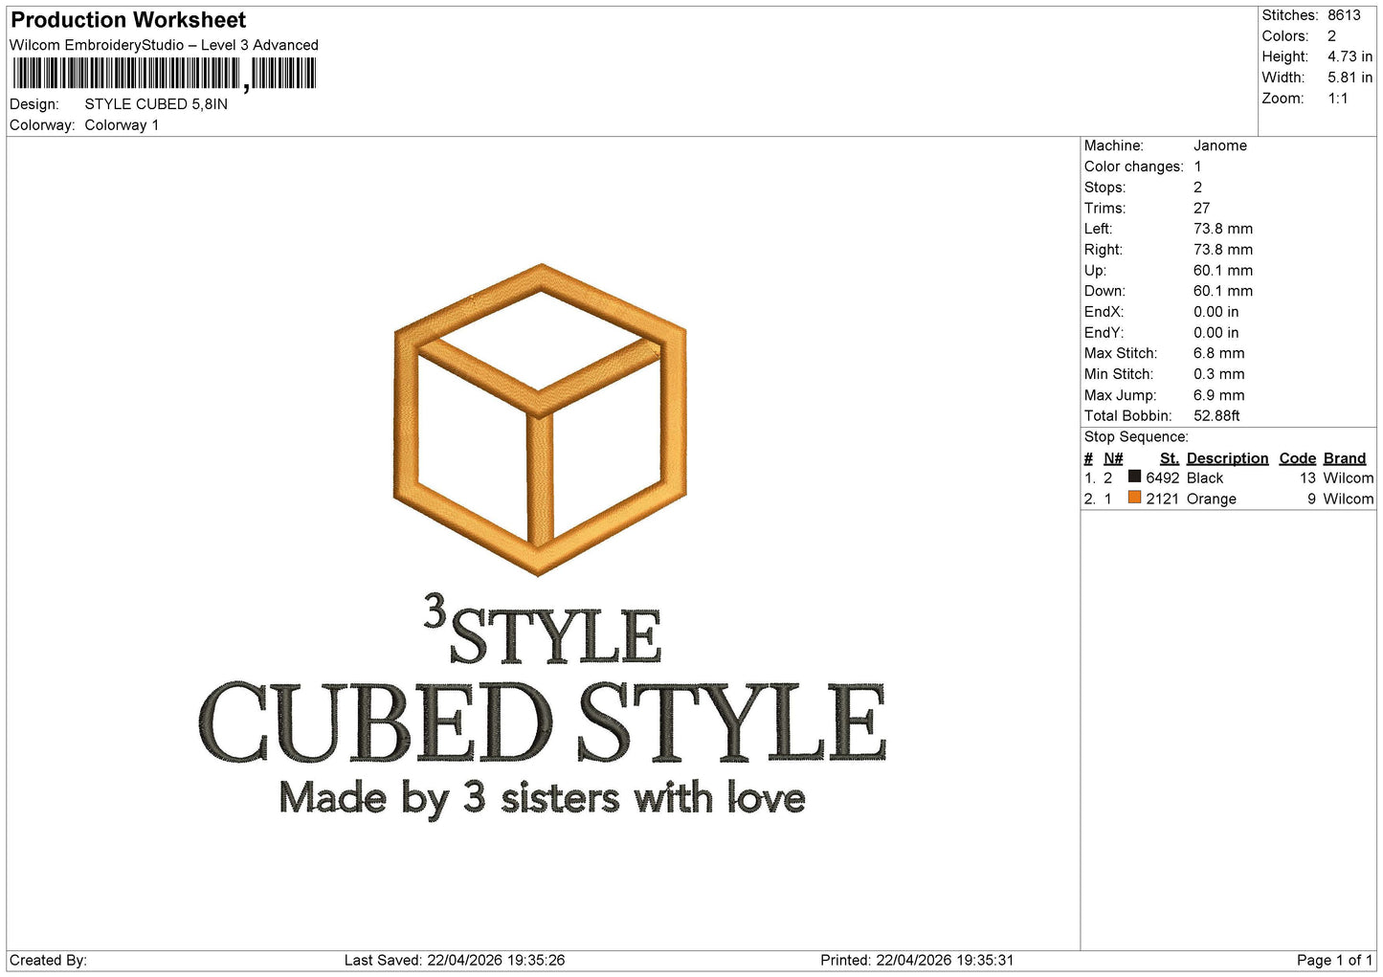Click 'Page 1 of 1' footer text
This screenshot has height=977, width=1383.
click(x=1335, y=961)
